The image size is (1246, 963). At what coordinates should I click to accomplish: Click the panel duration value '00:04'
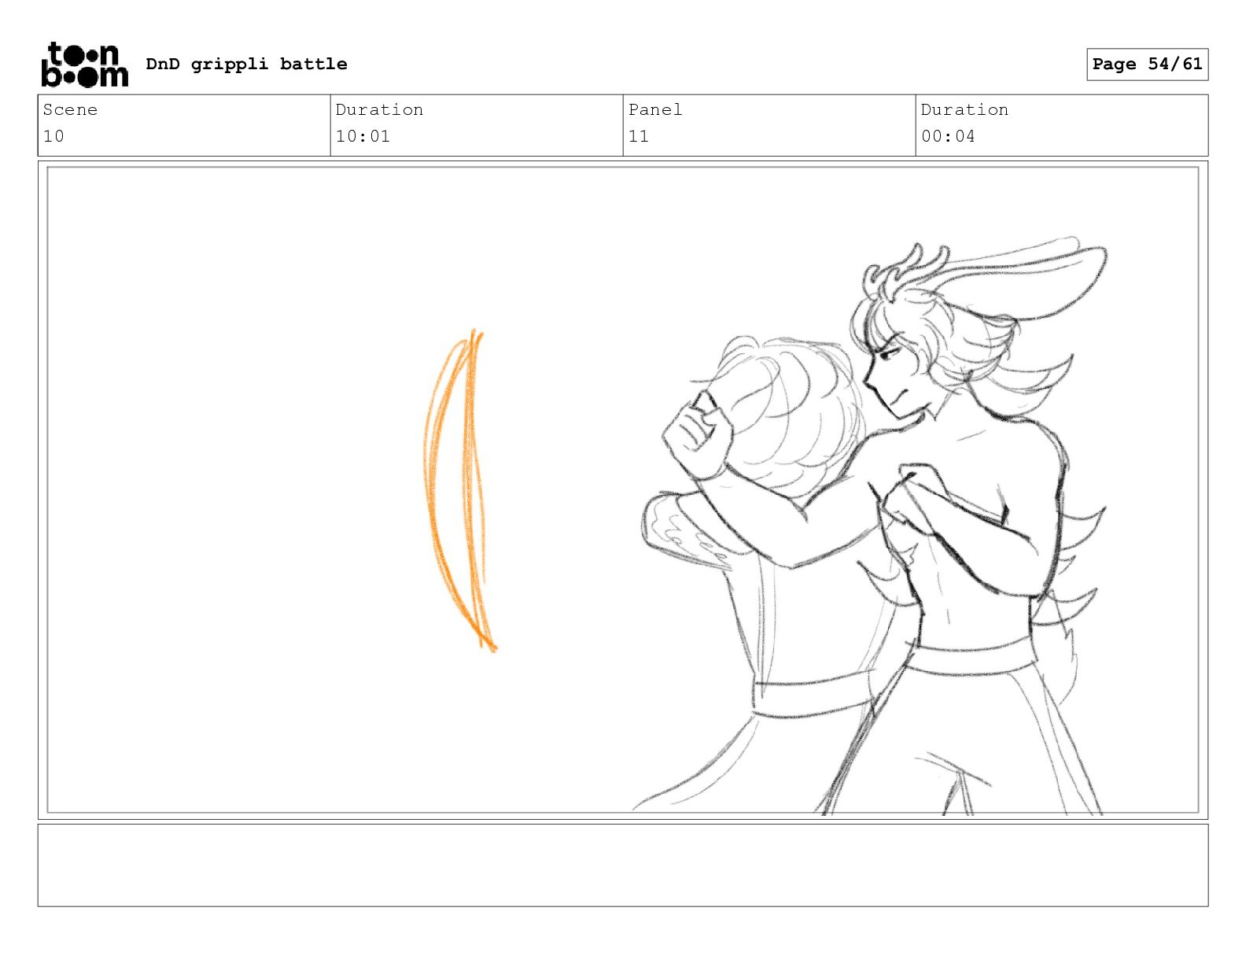[x=948, y=136]
